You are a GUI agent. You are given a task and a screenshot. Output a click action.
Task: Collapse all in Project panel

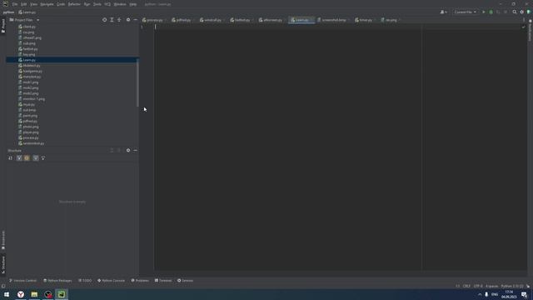(x=119, y=20)
